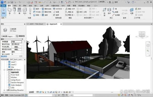Click 编辑 button for 可见性/图形
The height and width of the screenshot is (97, 153).
[17, 47]
